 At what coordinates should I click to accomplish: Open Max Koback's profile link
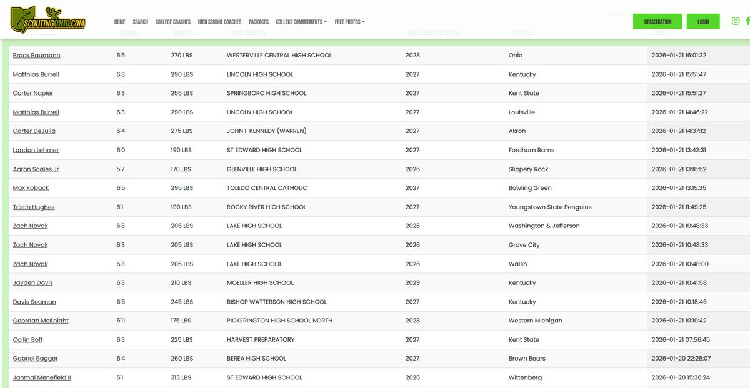[x=31, y=188]
